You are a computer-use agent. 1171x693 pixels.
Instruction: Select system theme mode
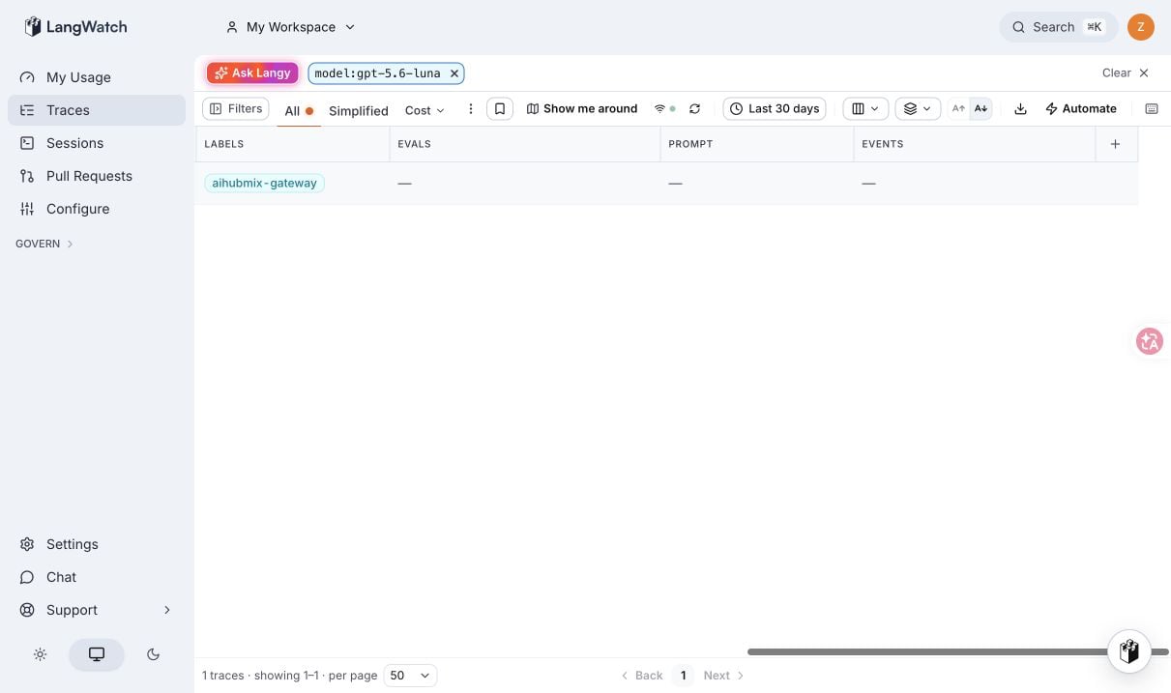point(97,654)
